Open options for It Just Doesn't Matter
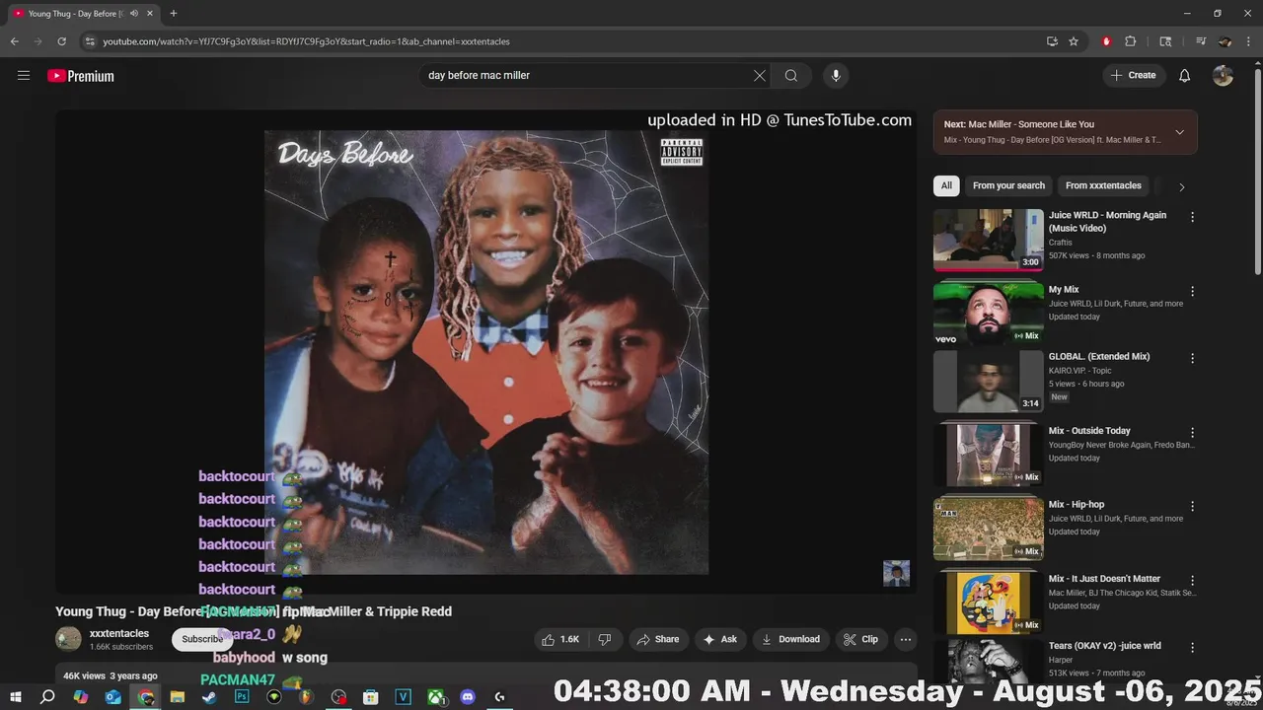Screen dimensions: 1263x710 [1192, 580]
